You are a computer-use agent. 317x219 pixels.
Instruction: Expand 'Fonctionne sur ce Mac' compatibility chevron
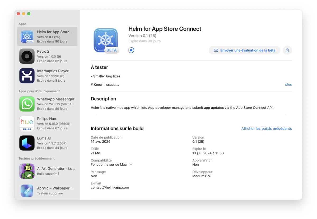[x=130, y=165]
